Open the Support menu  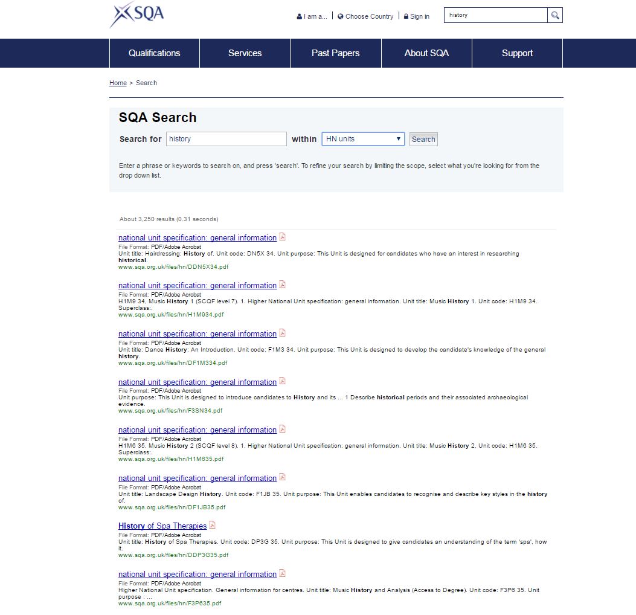point(517,53)
